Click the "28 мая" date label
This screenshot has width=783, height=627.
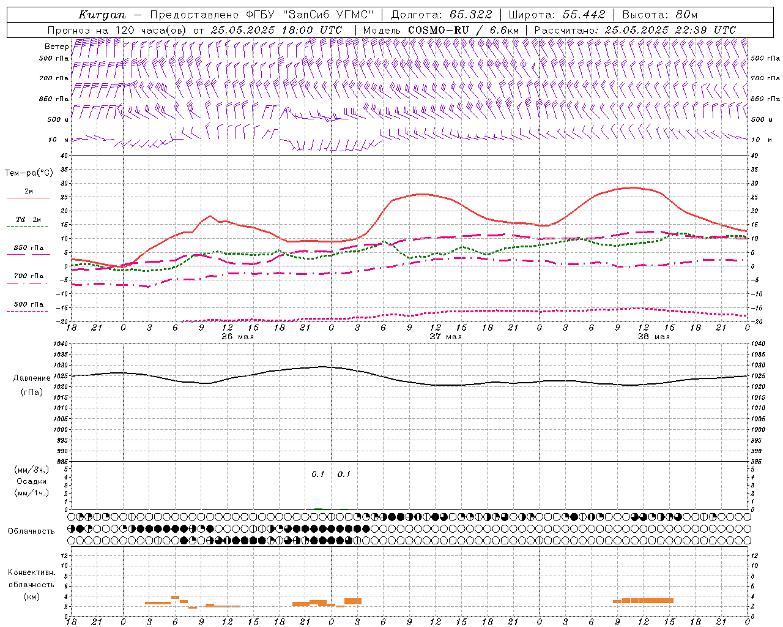click(653, 337)
